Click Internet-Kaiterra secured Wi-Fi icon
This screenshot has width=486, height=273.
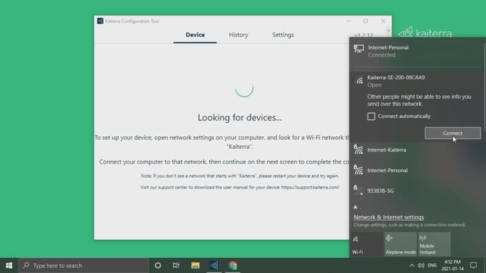click(358, 149)
